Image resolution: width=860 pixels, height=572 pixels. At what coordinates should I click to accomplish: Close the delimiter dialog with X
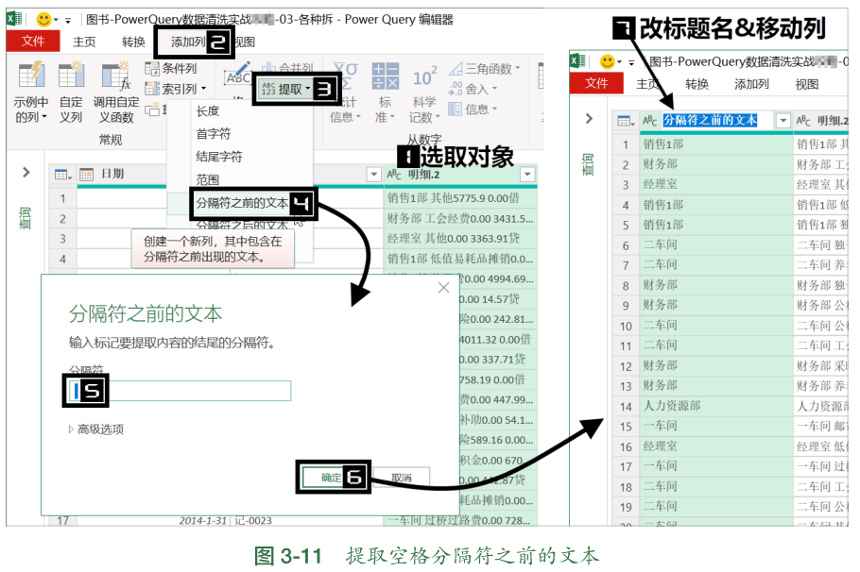(444, 288)
